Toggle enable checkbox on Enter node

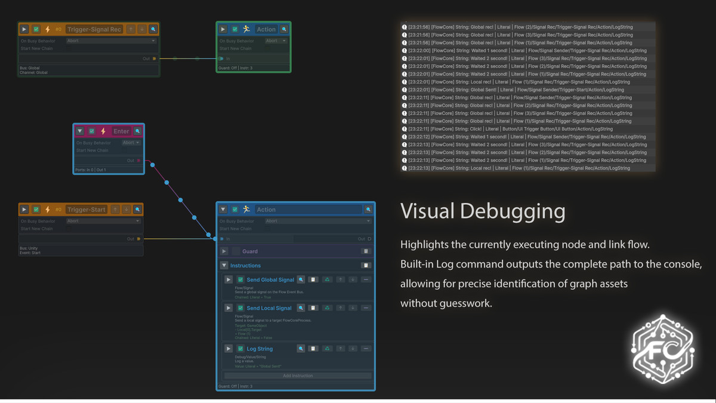pos(92,131)
